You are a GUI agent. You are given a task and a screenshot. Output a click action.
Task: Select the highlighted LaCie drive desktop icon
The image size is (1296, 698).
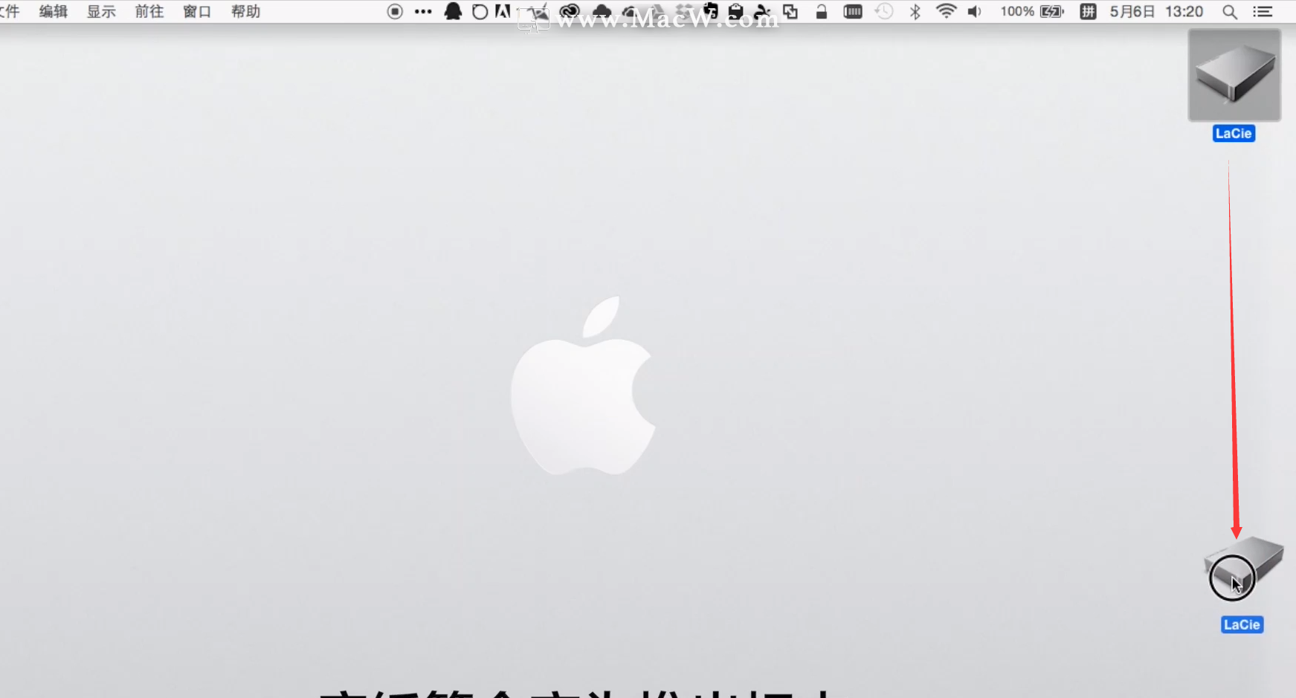point(1234,84)
